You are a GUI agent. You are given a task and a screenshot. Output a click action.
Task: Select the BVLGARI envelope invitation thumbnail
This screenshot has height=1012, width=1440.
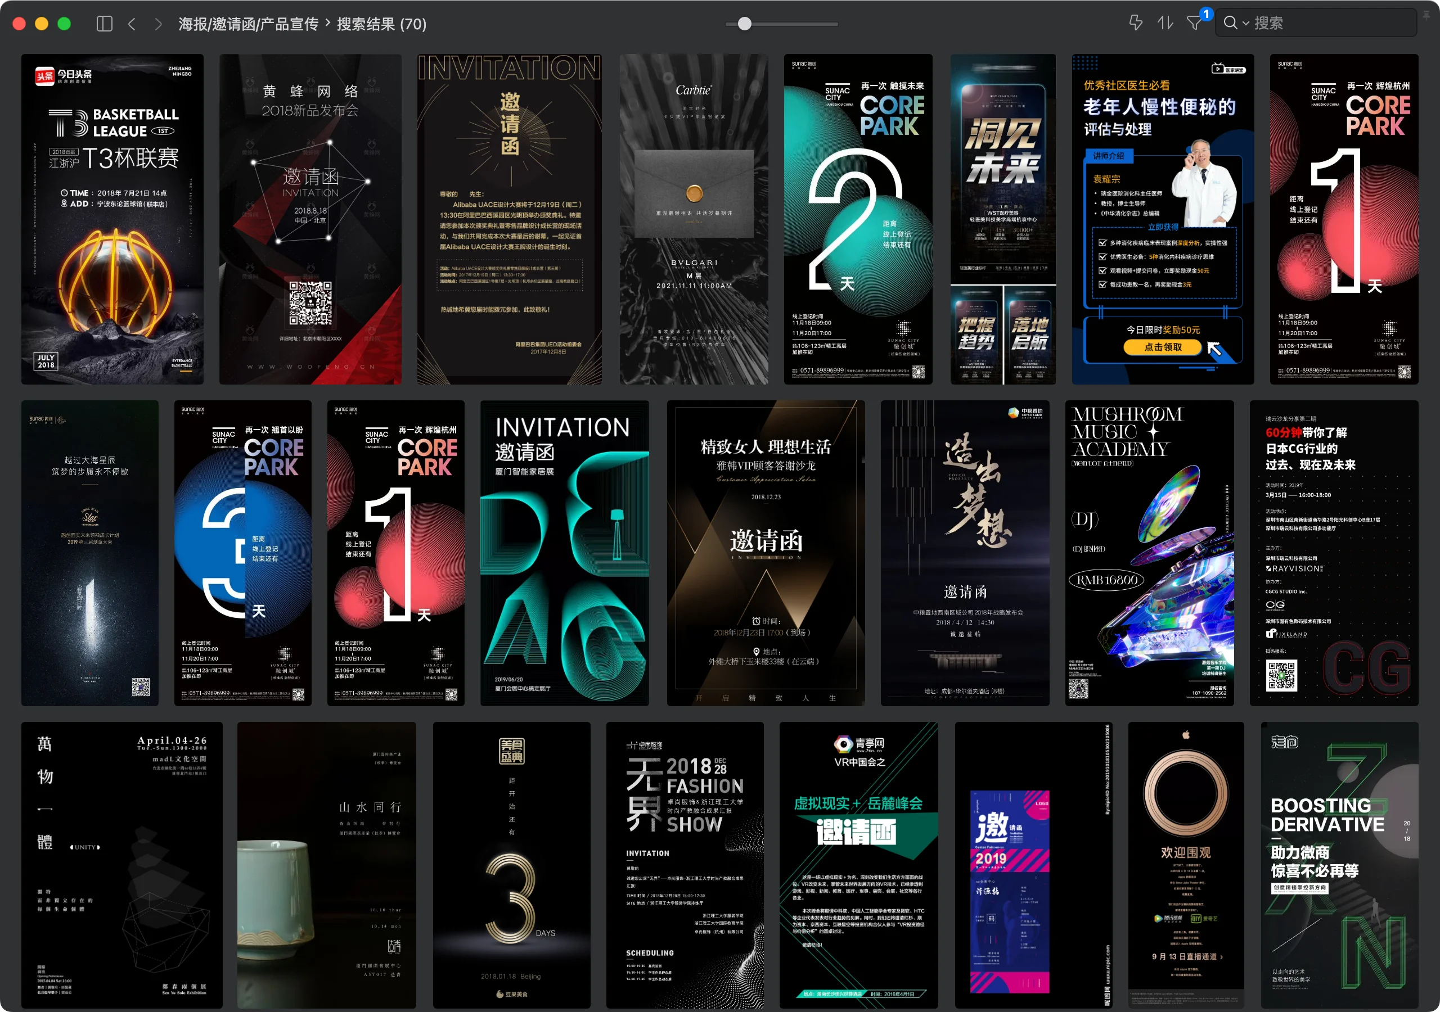pos(694,219)
